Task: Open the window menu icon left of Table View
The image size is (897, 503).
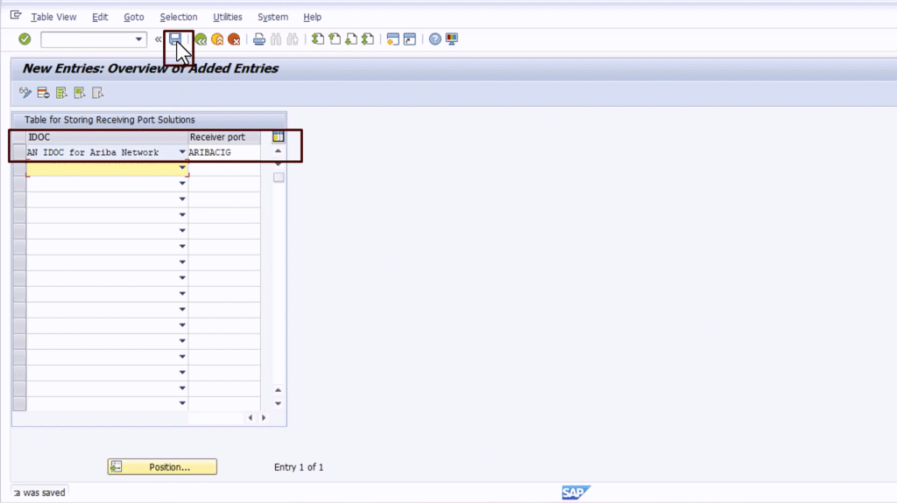Action: click(16, 16)
